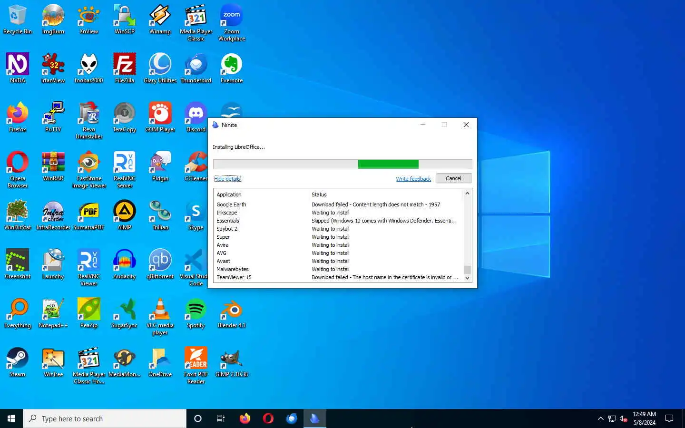Select the SugarSync desktop icon

124,313
